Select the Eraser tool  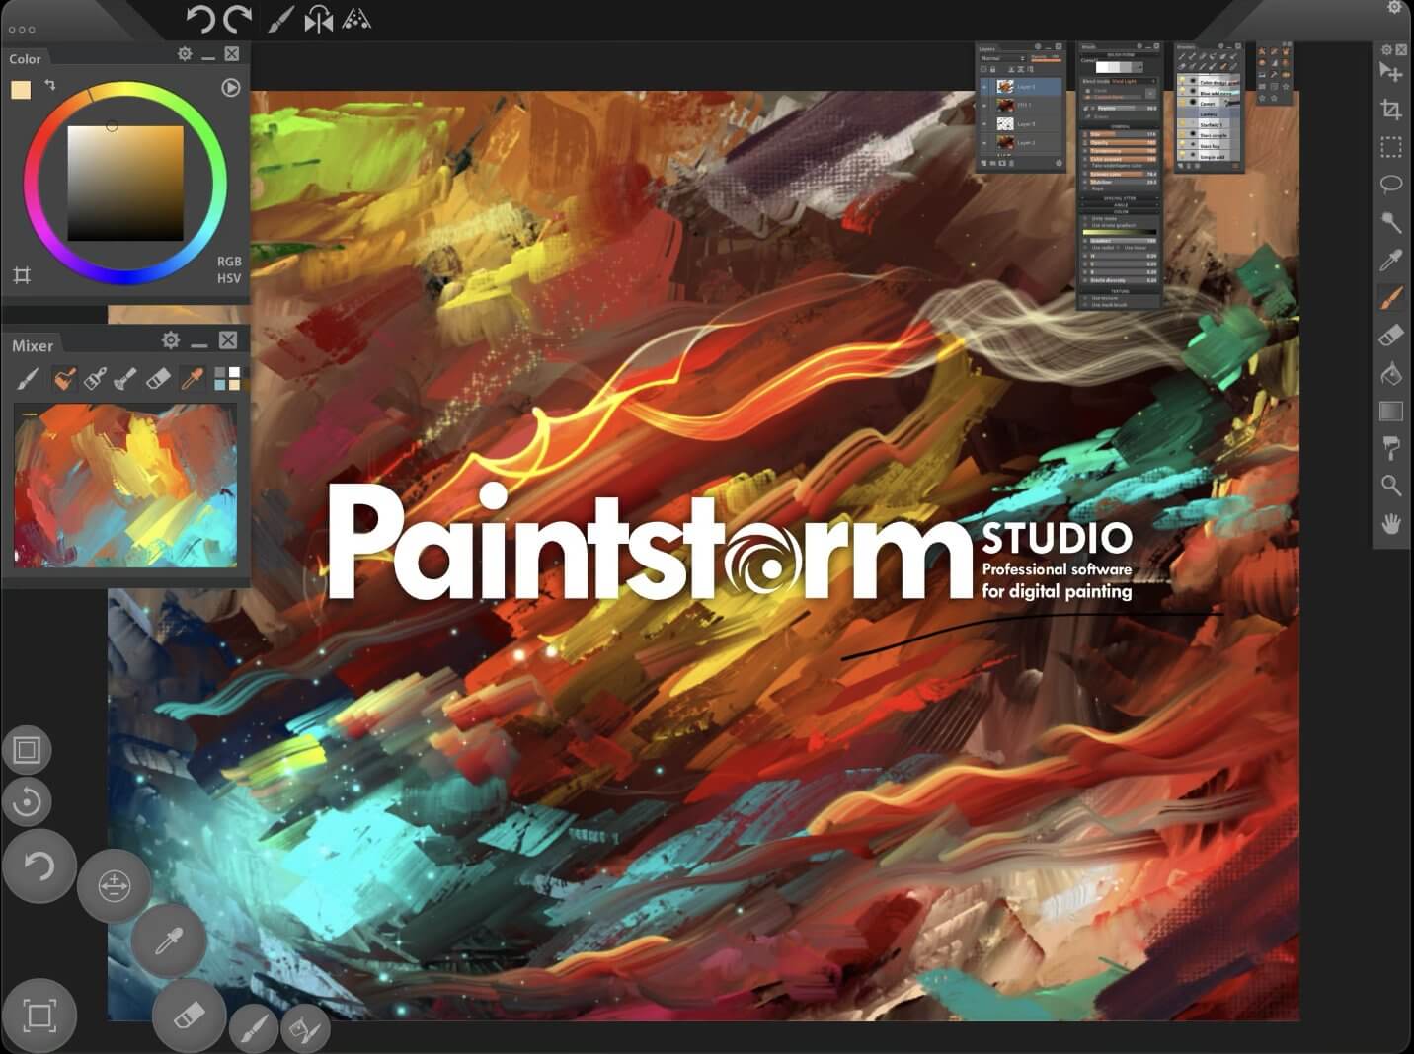pyautogui.click(x=1391, y=336)
